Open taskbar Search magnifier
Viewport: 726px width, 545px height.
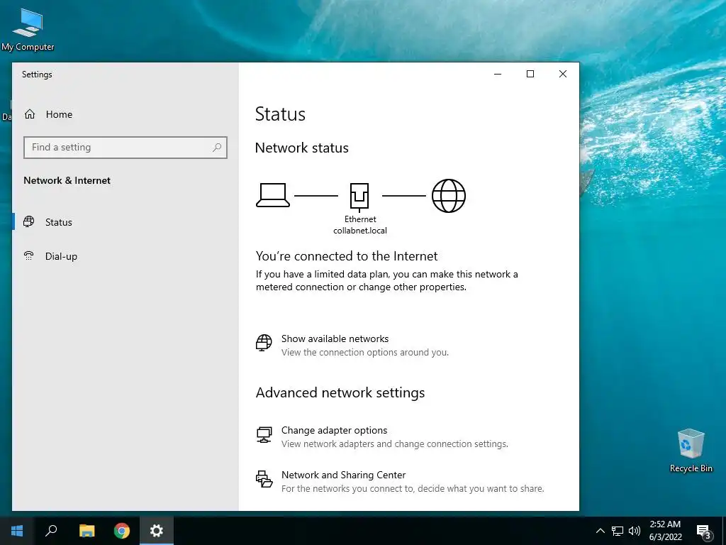point(51,531)
